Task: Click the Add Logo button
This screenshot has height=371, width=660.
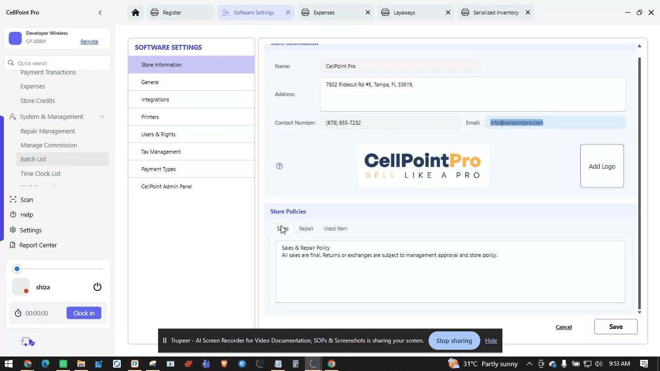Action: pyautogui.click(x=602, y=166)
